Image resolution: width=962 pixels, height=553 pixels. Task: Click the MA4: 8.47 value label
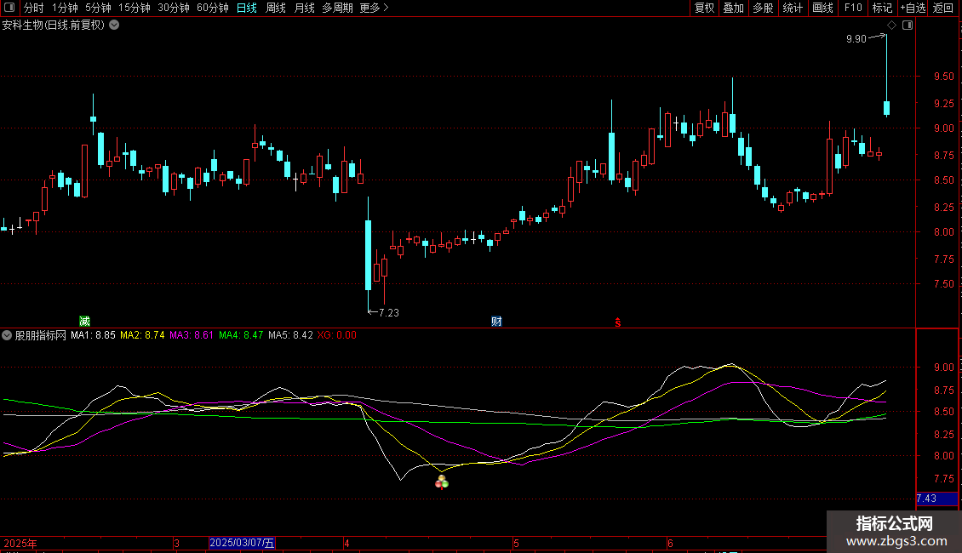tap(241, 335)
